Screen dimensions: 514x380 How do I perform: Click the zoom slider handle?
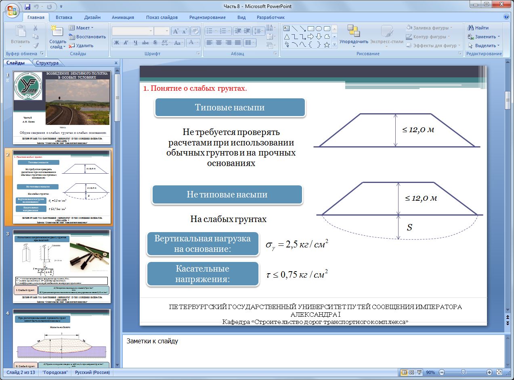(464, 372)
